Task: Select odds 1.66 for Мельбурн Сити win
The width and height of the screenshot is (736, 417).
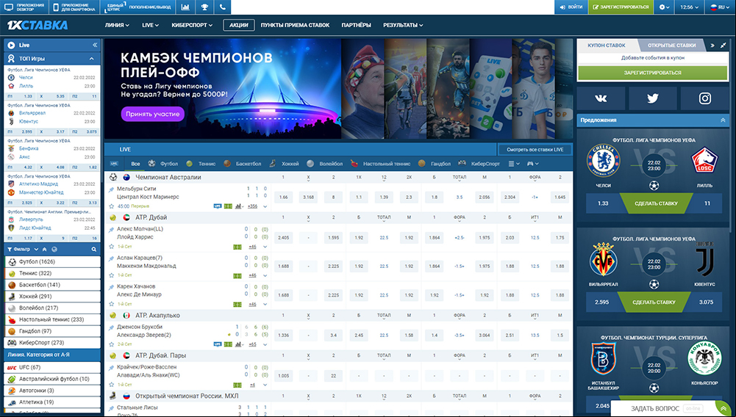Action: pos(284,197)
